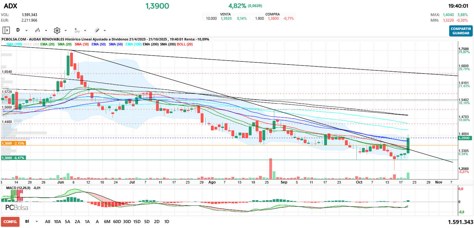
Task: Toggle the EMA (20) indicator label
Action: tap(47, 44)
